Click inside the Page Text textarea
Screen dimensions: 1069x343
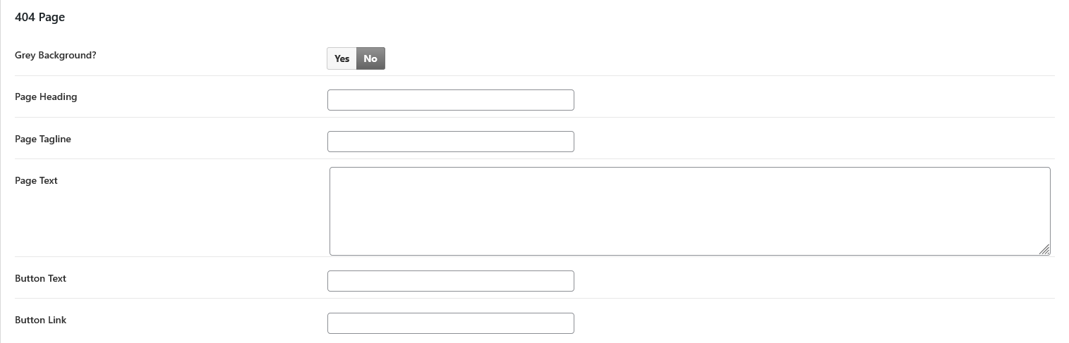[689, 211]
